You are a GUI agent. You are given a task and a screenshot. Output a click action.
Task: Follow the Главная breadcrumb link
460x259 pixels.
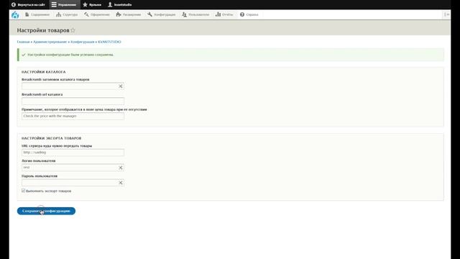click(x=23, y=42)
